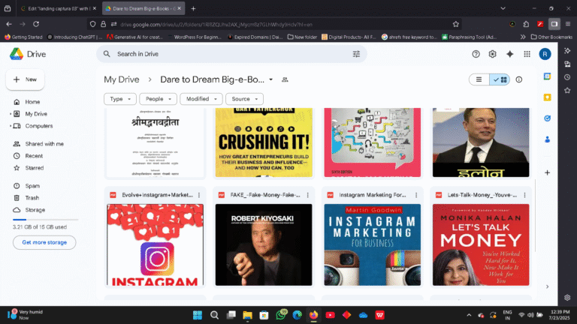
Task: Open Google Tasks in side panel
Action: pos(547,118)
